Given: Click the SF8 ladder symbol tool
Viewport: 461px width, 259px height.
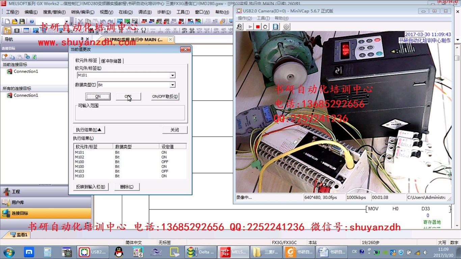Looking at the screenshot, I should [x=192, y=30].
